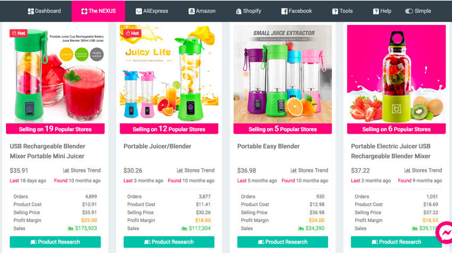Click the $175,923 sales chart icon

70,228
